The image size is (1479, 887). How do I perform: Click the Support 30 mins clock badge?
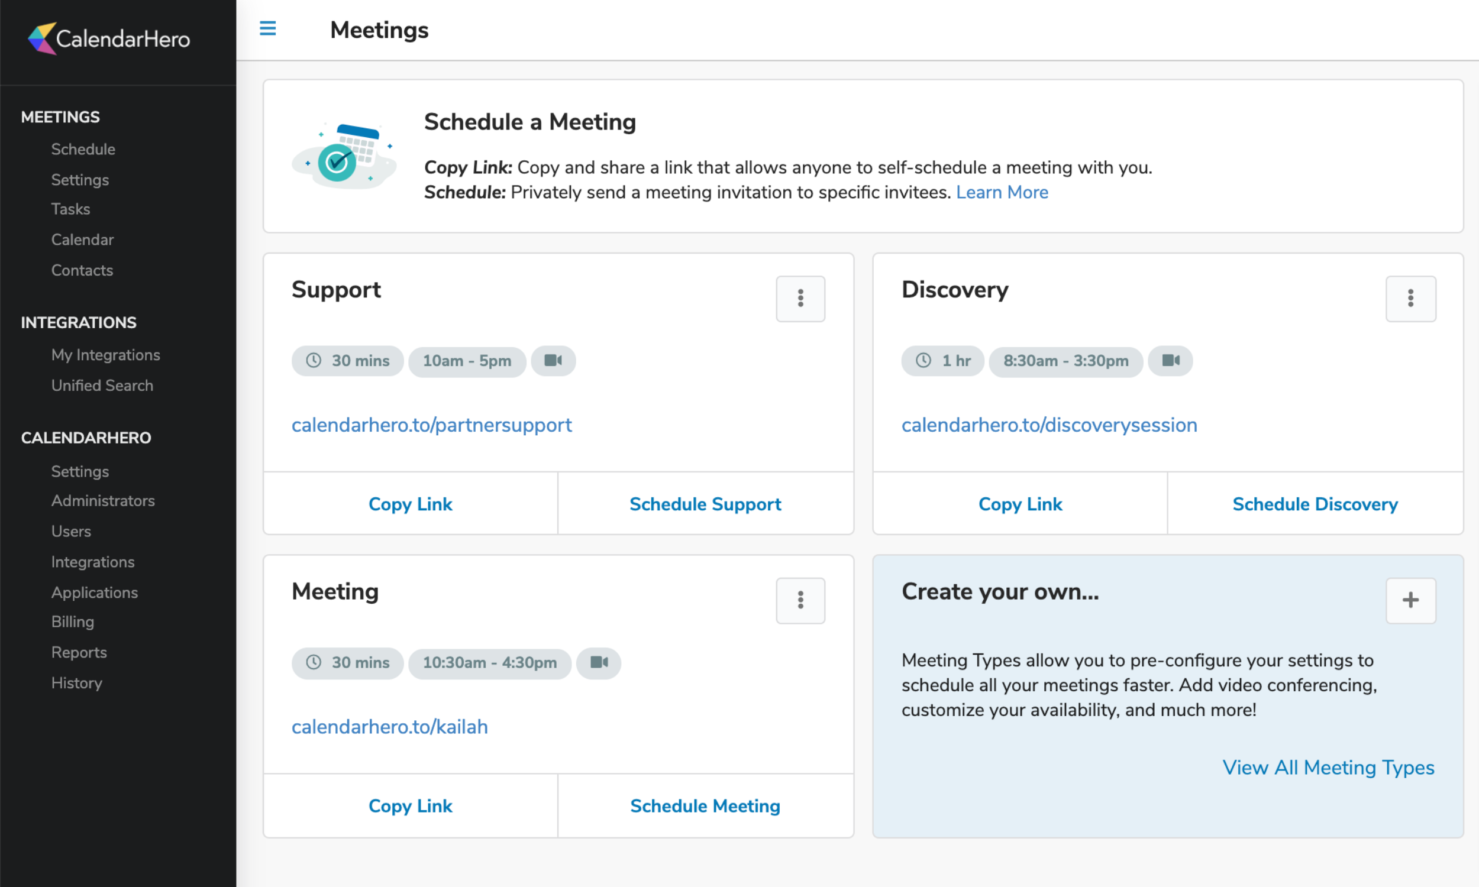pos(347,361)
